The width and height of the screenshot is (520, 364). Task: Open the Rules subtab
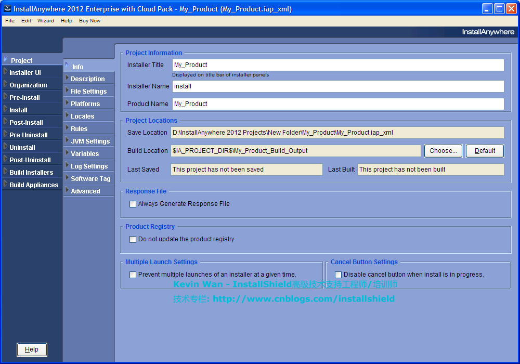pyautogui.click(x=89, y=128)
